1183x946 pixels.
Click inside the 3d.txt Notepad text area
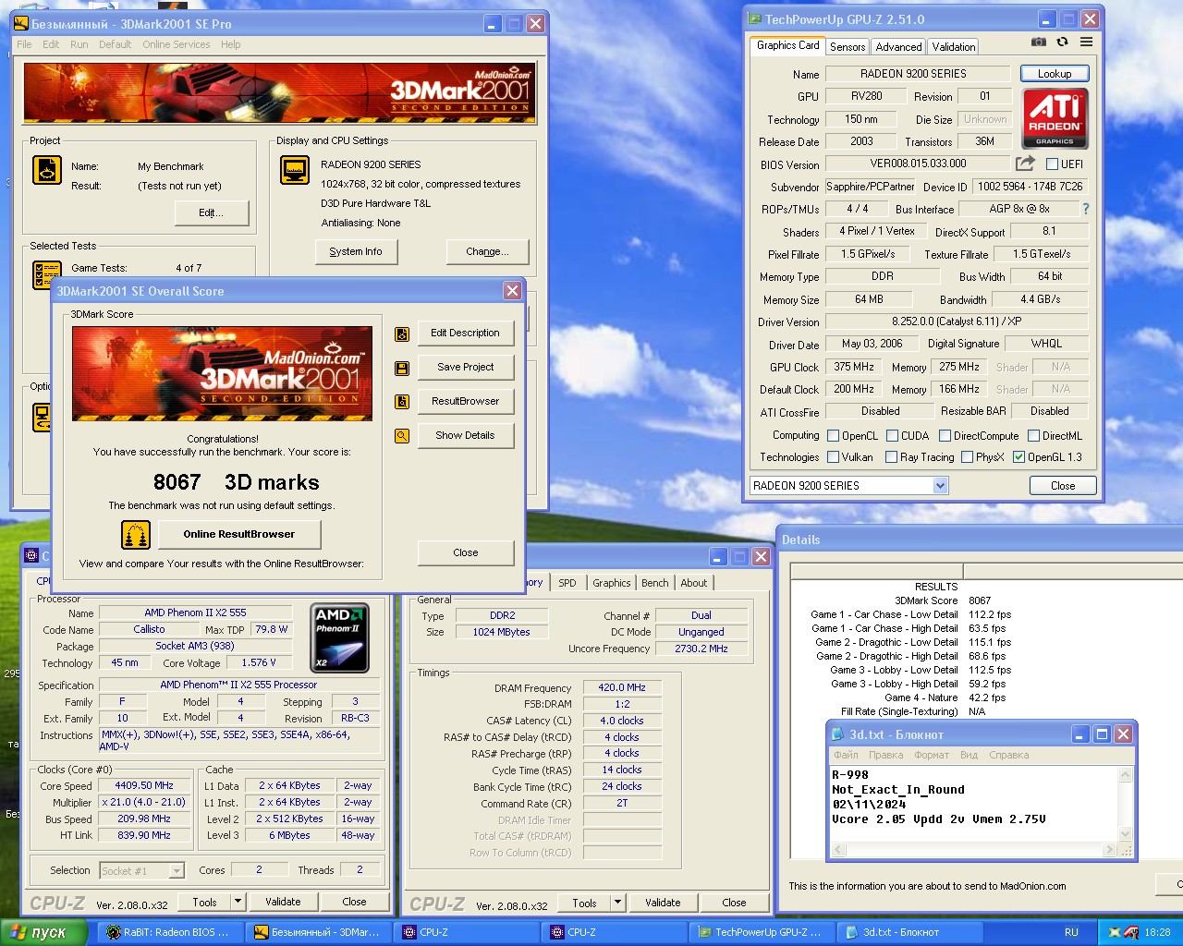[974, 804]
